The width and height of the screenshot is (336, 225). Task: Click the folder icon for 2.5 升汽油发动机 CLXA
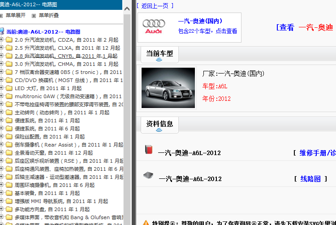[x=9, y=48]
